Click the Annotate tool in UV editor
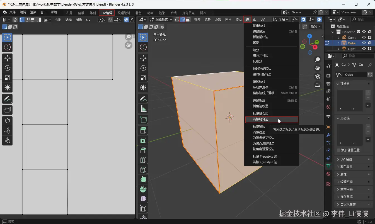 [x=7, y=99]
